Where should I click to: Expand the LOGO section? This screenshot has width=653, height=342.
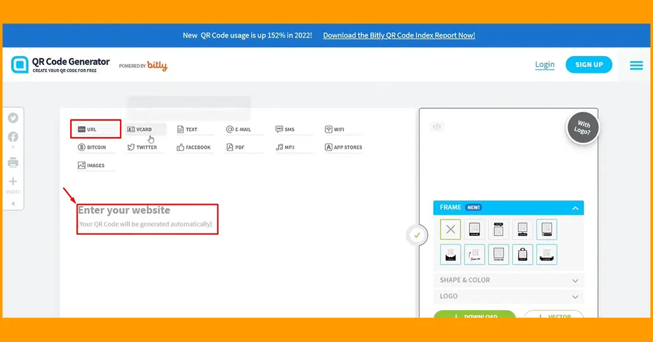508,296
